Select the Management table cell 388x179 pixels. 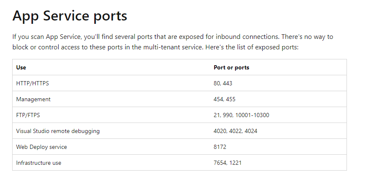pos(33,99)
